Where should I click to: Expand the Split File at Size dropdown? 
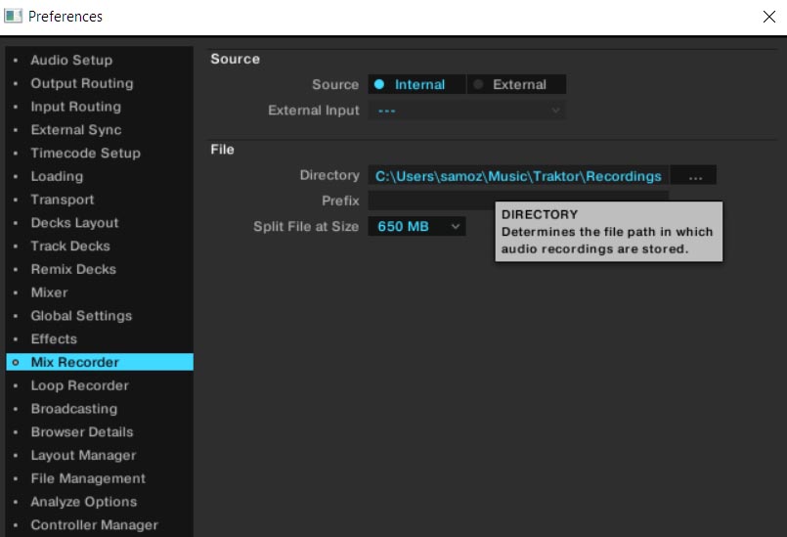click(416, 227)
